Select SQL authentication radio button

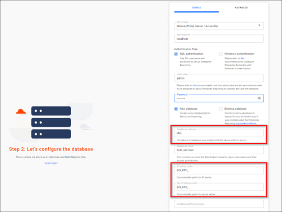[x=176, y=54]
